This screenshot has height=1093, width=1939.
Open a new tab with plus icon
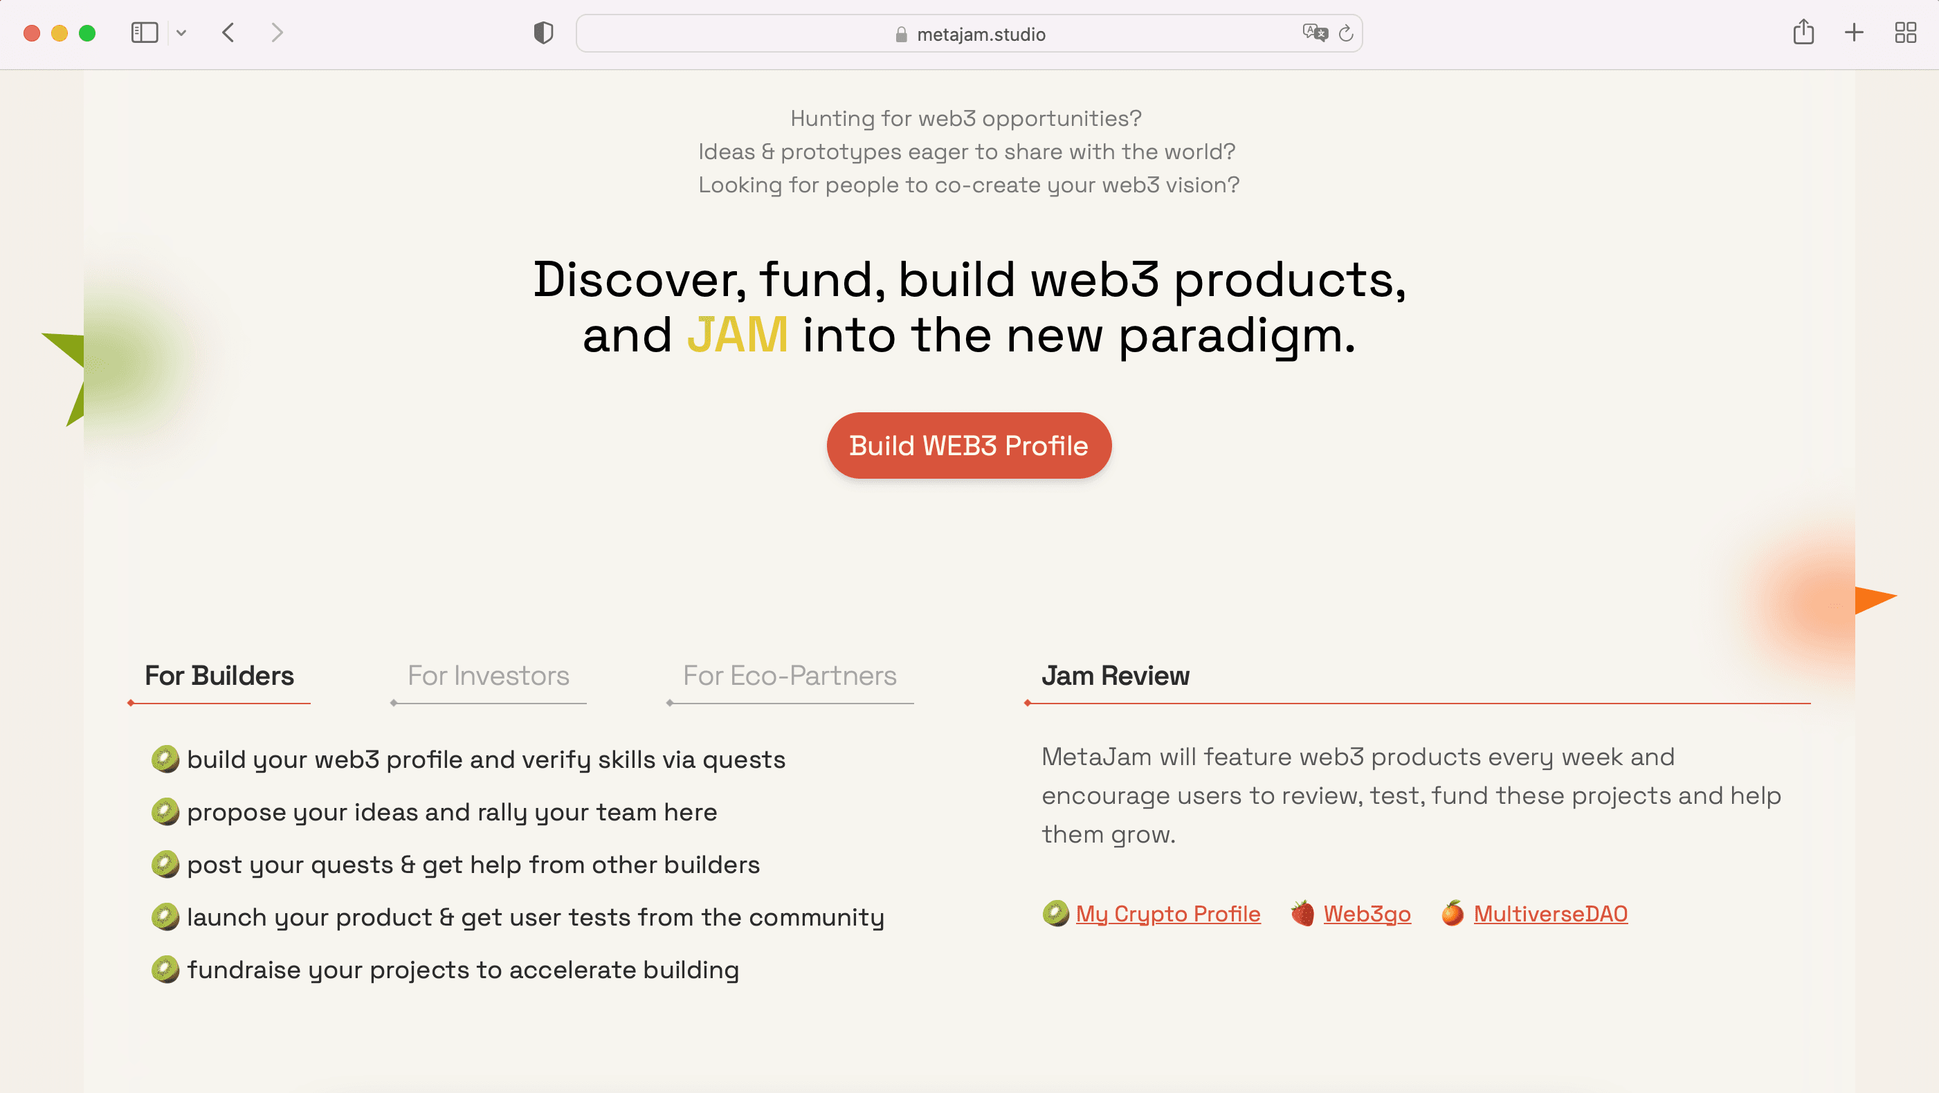(x=1854, y=33)
